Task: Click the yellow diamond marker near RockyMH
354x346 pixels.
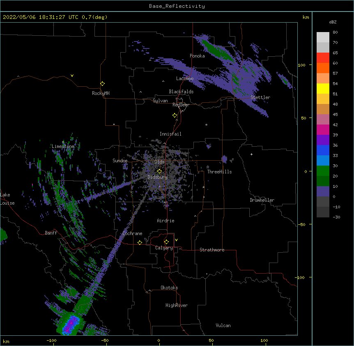Action: coord(103,84)
